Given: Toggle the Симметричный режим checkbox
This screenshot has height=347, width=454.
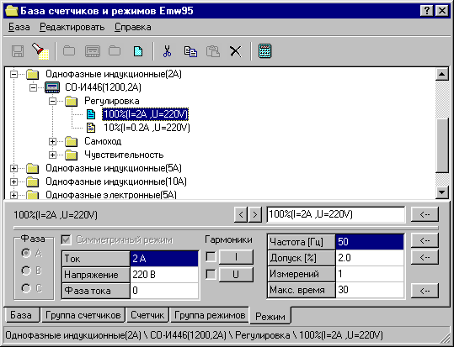Looking at the screenshot, I should [67, 239].
